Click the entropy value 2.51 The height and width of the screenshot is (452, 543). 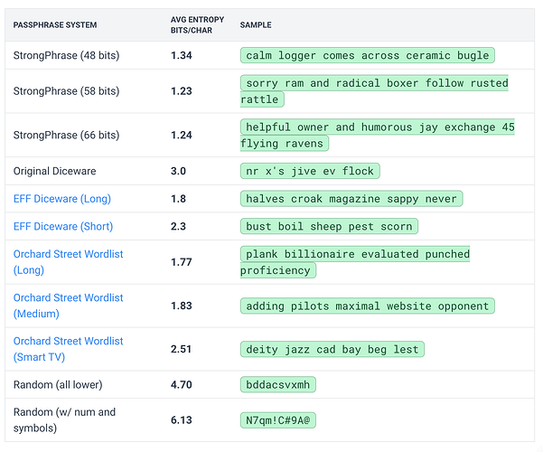[x=181, y=350]
